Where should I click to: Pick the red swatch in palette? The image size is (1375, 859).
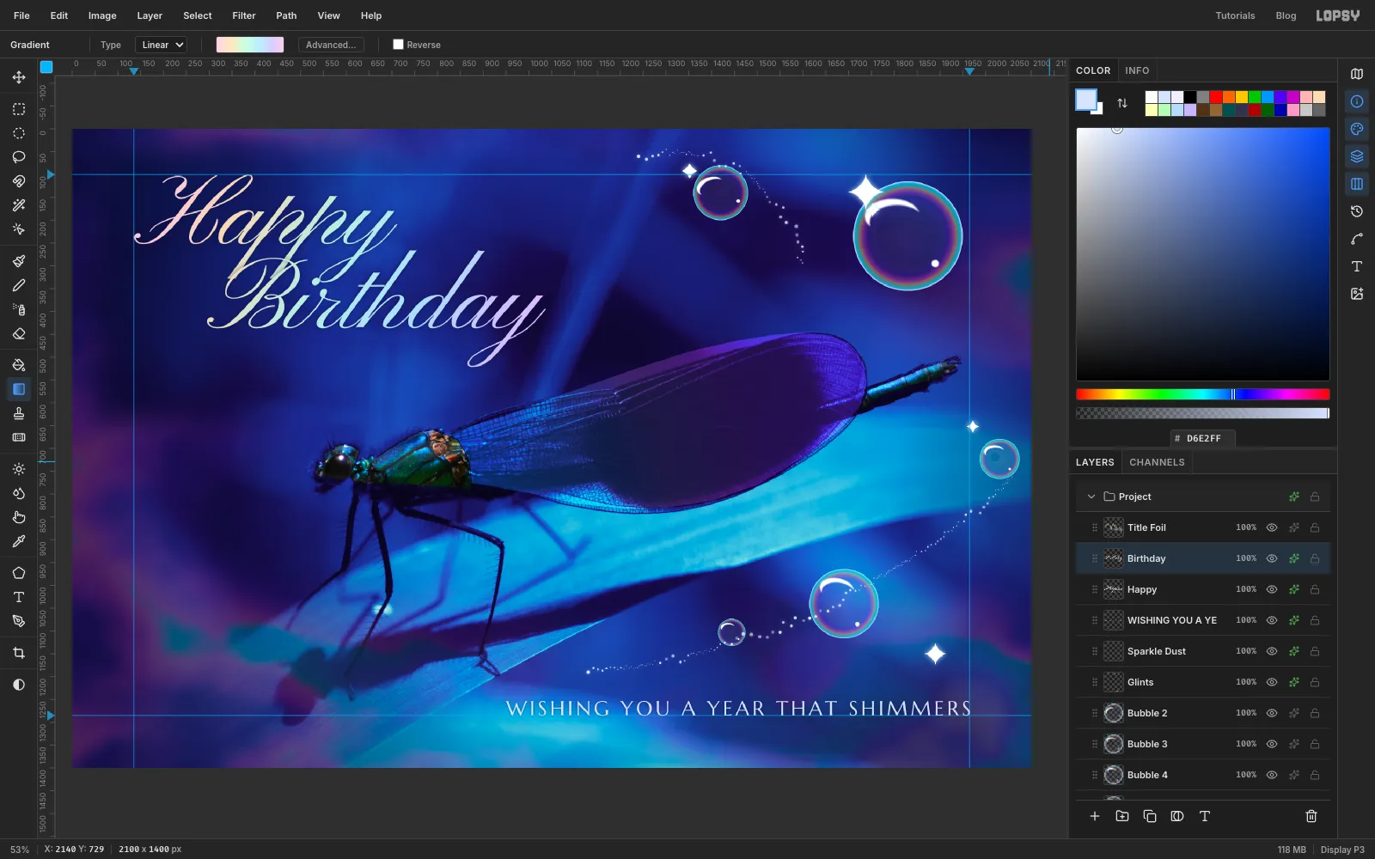point(1216,97)
